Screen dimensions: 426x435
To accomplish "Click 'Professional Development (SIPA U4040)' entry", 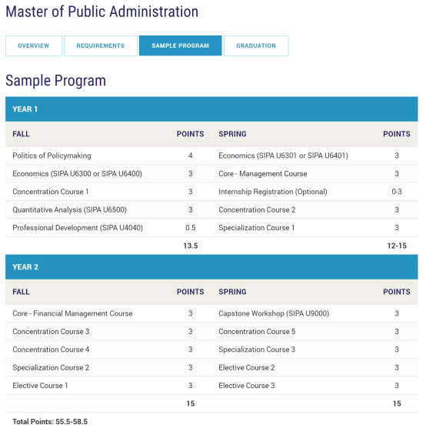I will pyautogui.click(x=78, y=228).
